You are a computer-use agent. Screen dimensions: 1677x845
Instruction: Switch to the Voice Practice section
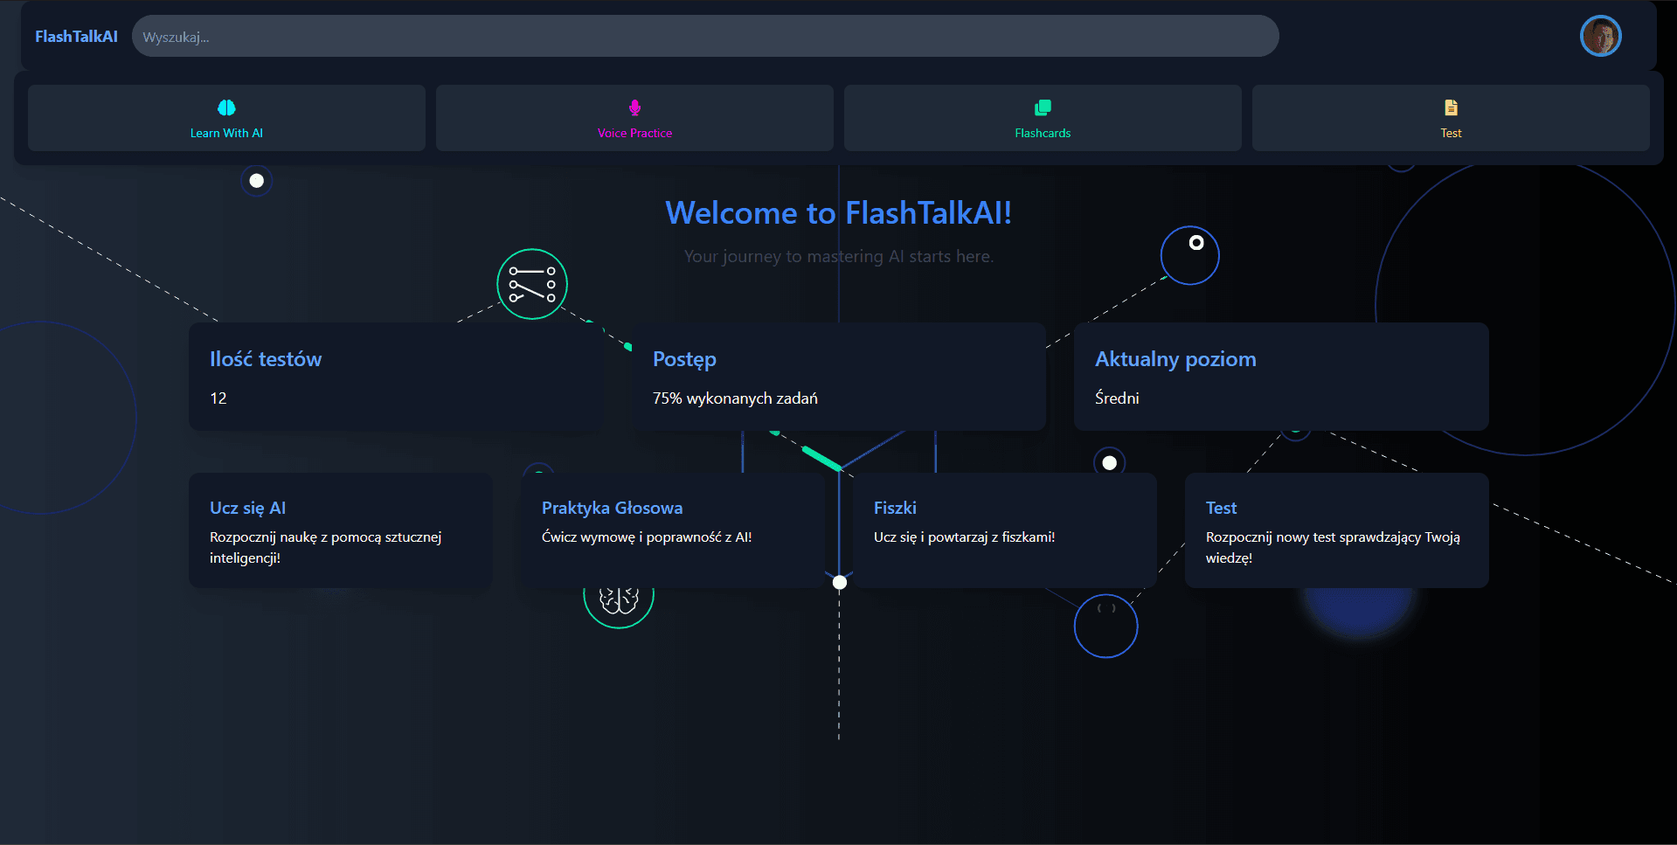pyautogui.click(x=634, y=118)
